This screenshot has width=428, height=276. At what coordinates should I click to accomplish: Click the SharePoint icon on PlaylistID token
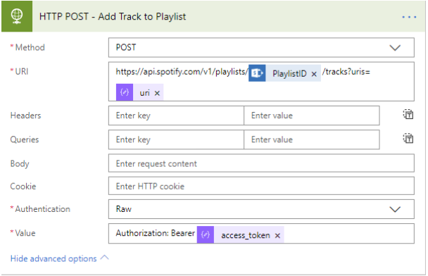257,73
